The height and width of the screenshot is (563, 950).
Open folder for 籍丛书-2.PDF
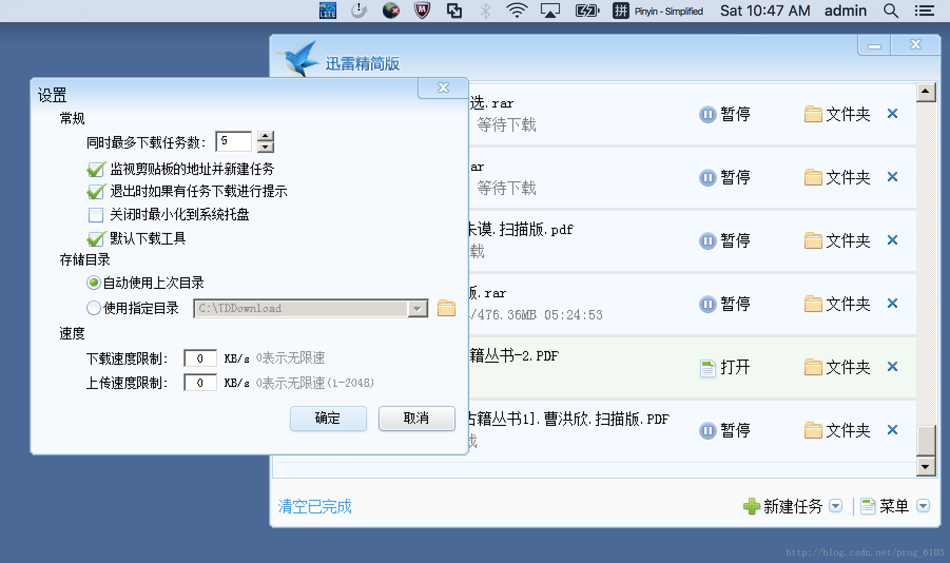click(x=837, y=367)
